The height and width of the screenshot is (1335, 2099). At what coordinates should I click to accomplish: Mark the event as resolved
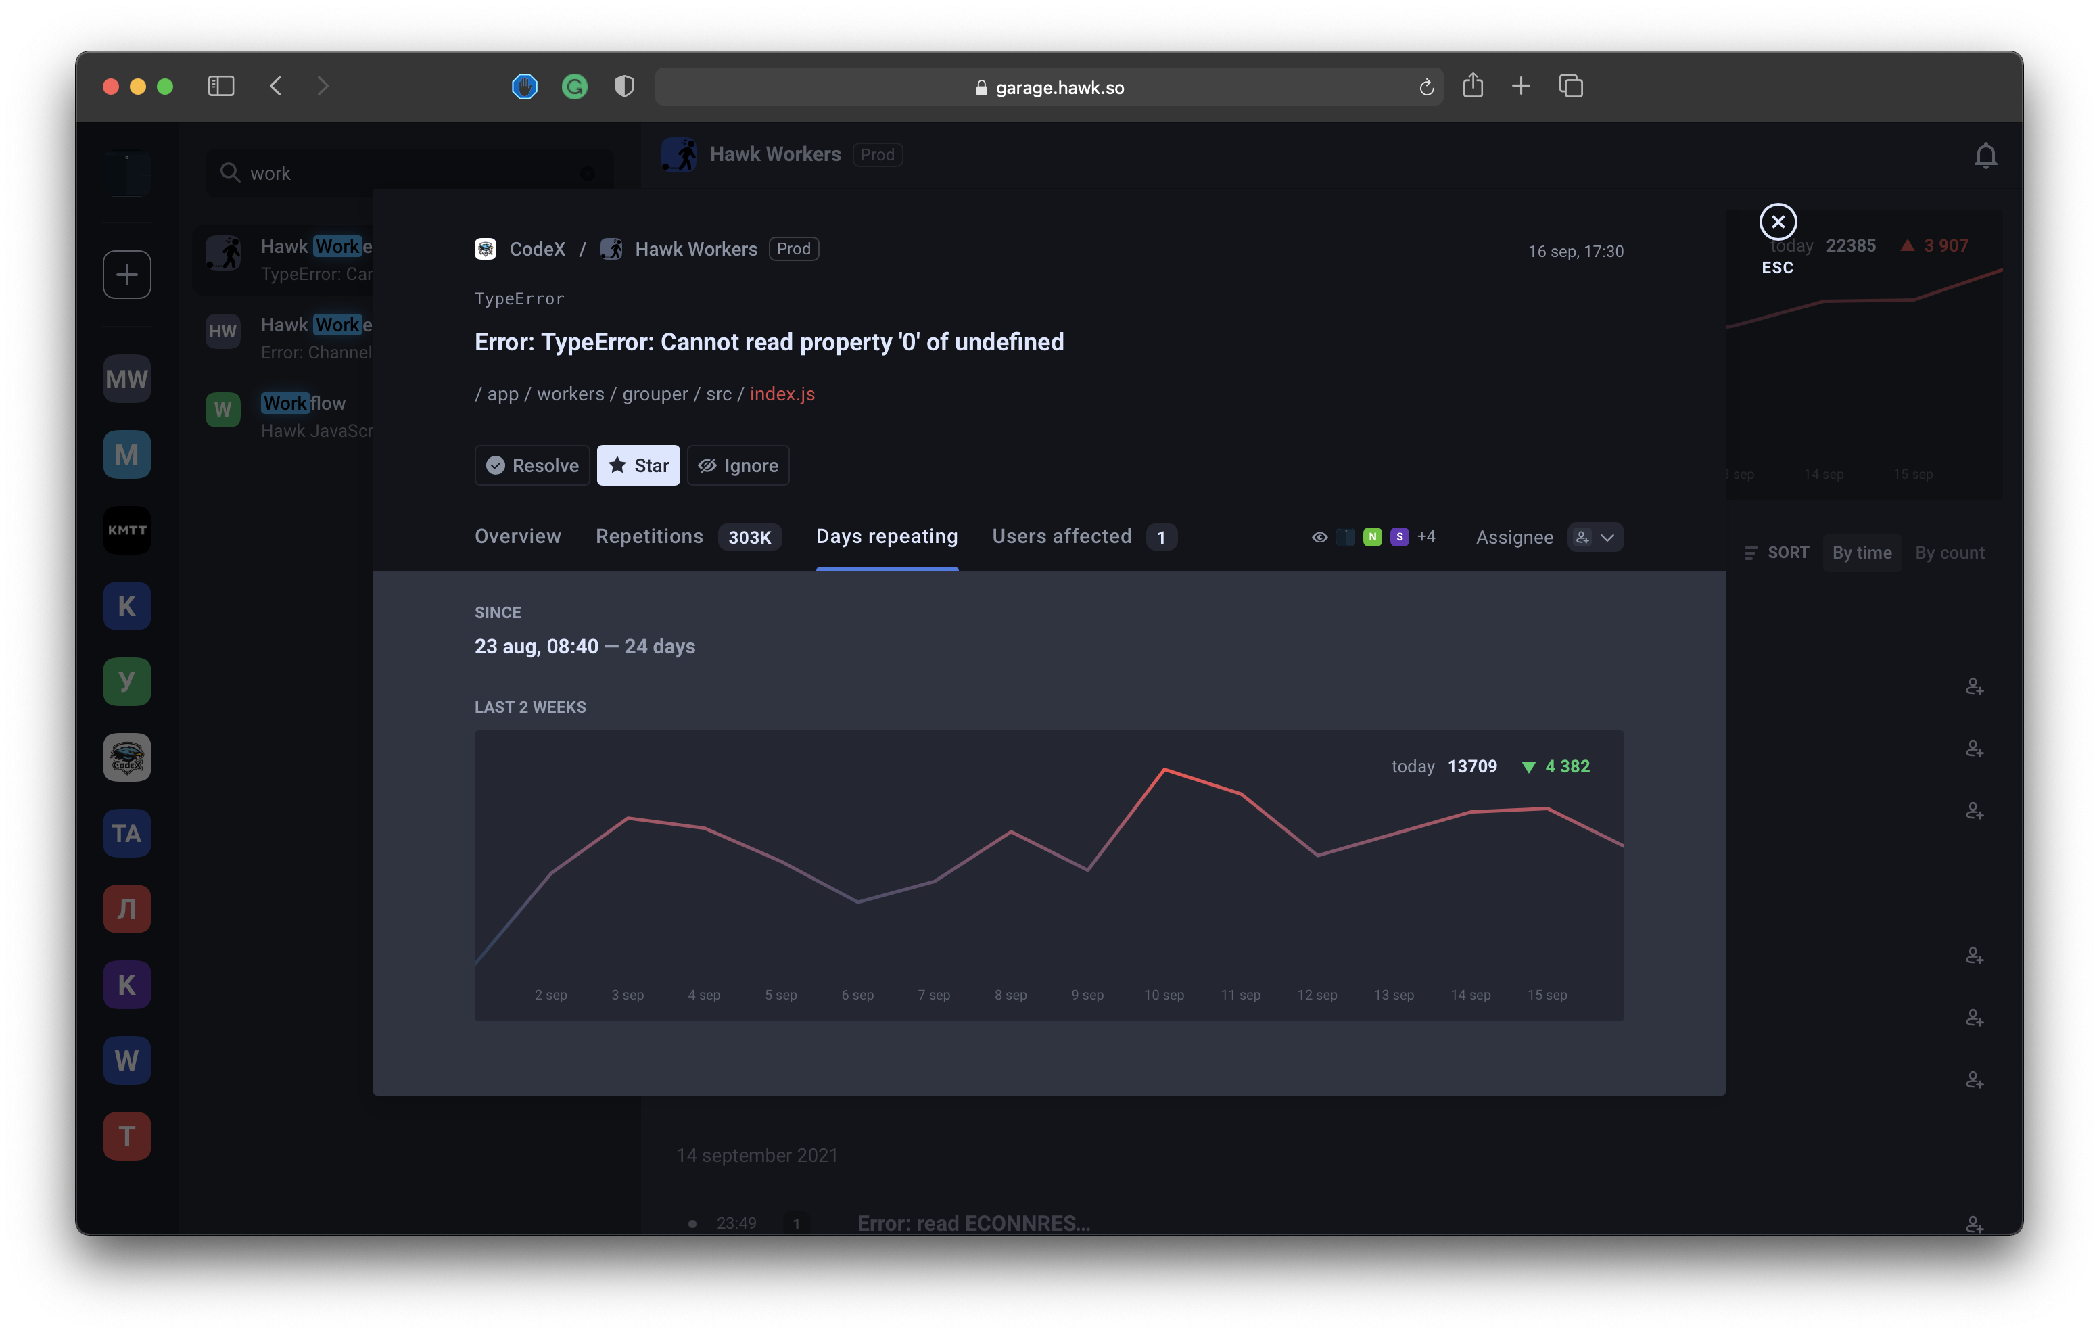tap(532, 466)
